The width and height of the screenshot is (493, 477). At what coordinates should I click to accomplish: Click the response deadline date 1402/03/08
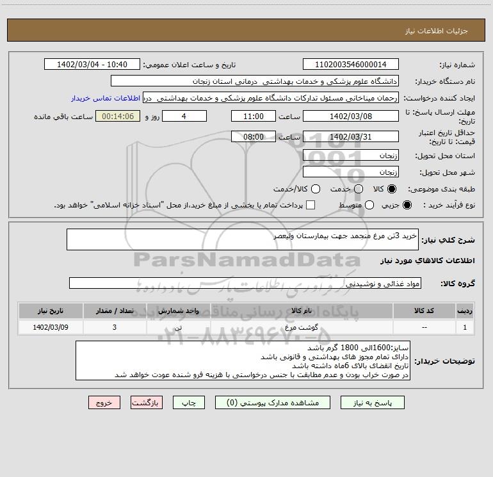351,116
